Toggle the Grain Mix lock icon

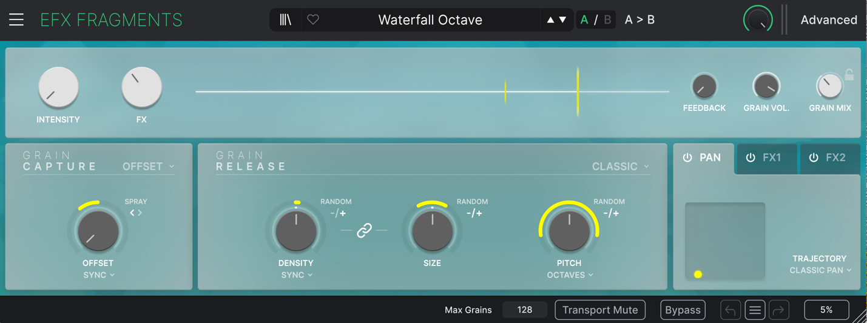coord(849,75)
